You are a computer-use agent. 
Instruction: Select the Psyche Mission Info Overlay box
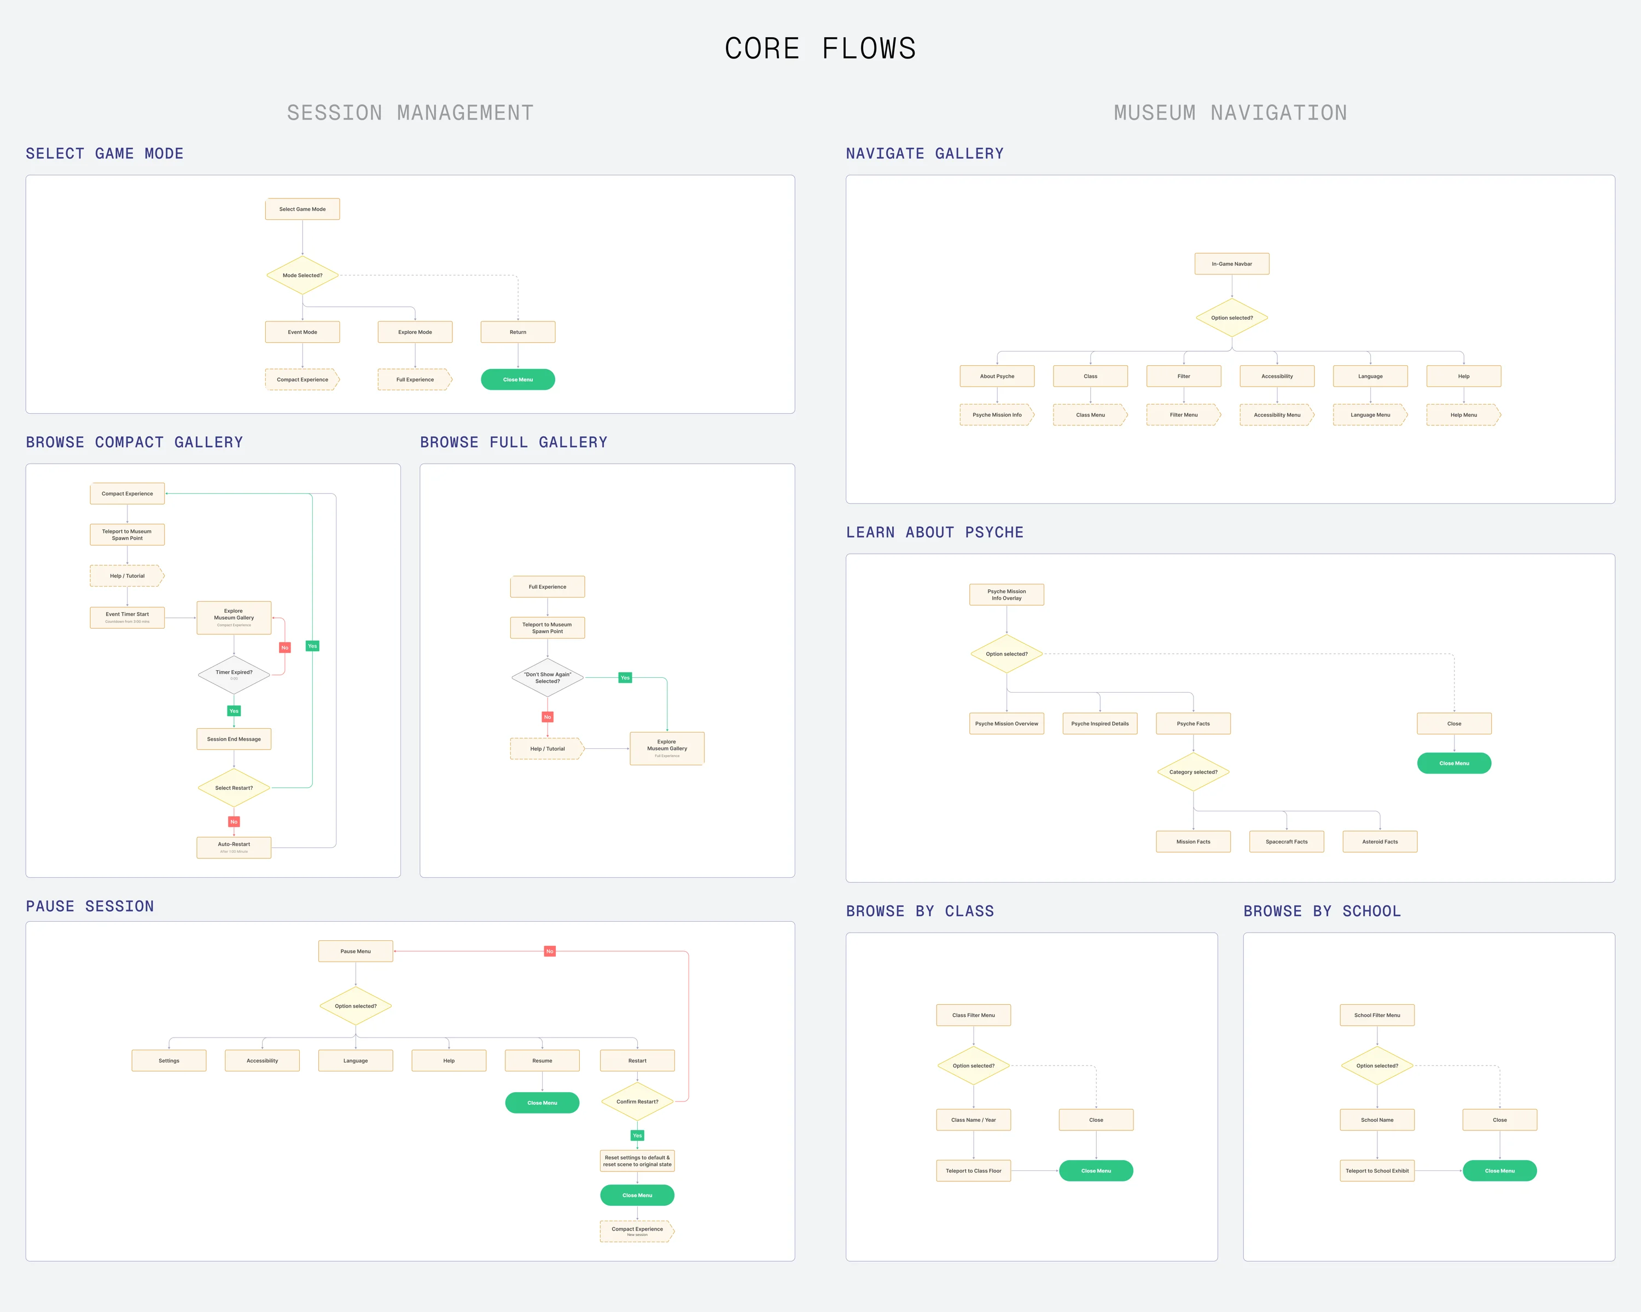pos(1006,595)
